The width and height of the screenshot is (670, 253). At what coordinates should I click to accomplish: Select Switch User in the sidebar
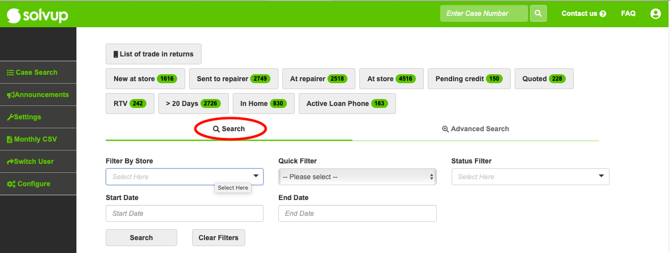[38, 161]
